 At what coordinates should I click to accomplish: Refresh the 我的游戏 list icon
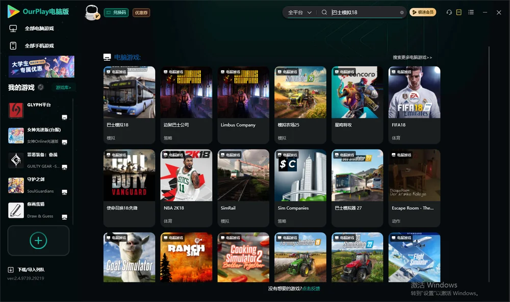pos(41,87)
